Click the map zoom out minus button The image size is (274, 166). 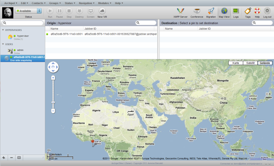53,111
